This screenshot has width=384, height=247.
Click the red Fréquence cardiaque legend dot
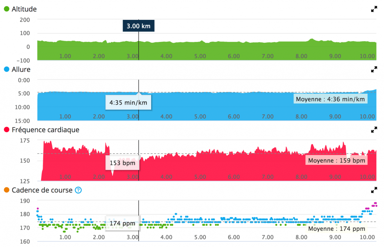(x=7, y=130)
